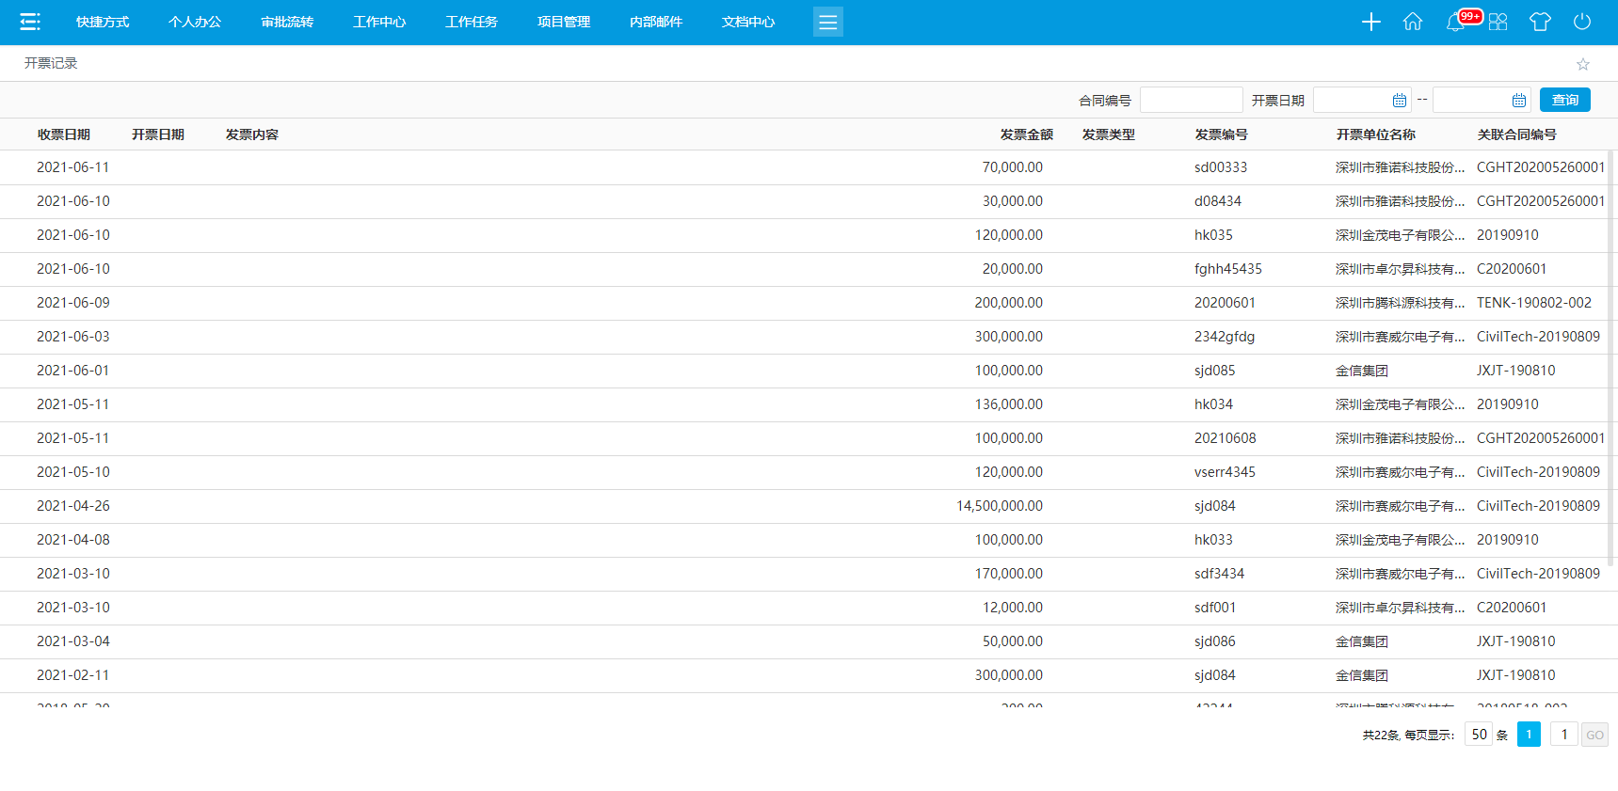The width and height of the screenshot is (1618, 791).
Task: Click the GO pagination button
Action: coord(1594,735)
